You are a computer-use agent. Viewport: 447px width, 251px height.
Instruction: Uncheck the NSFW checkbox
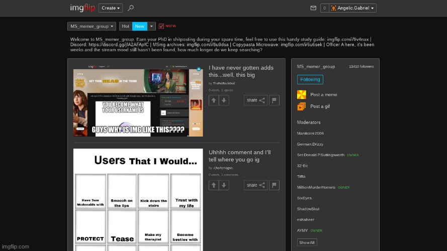point(161,26)
